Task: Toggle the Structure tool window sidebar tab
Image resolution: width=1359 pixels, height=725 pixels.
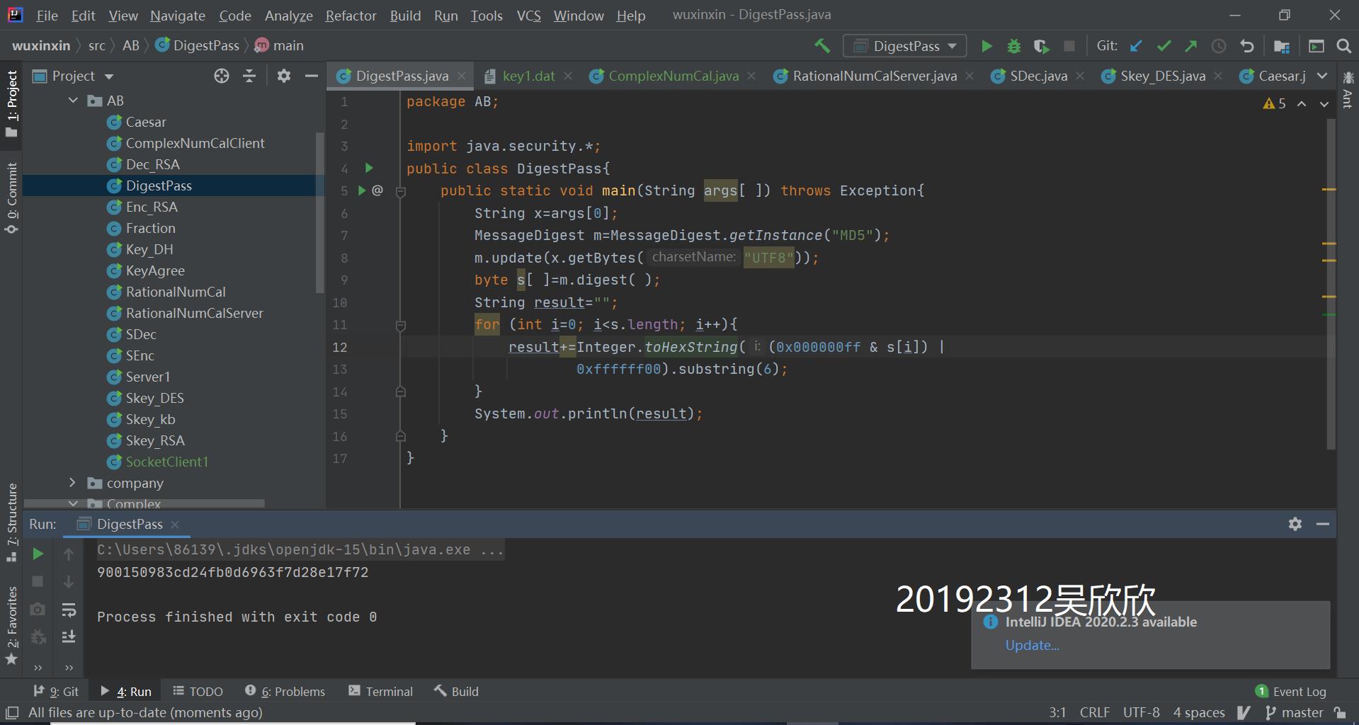Action: (11, 522)
